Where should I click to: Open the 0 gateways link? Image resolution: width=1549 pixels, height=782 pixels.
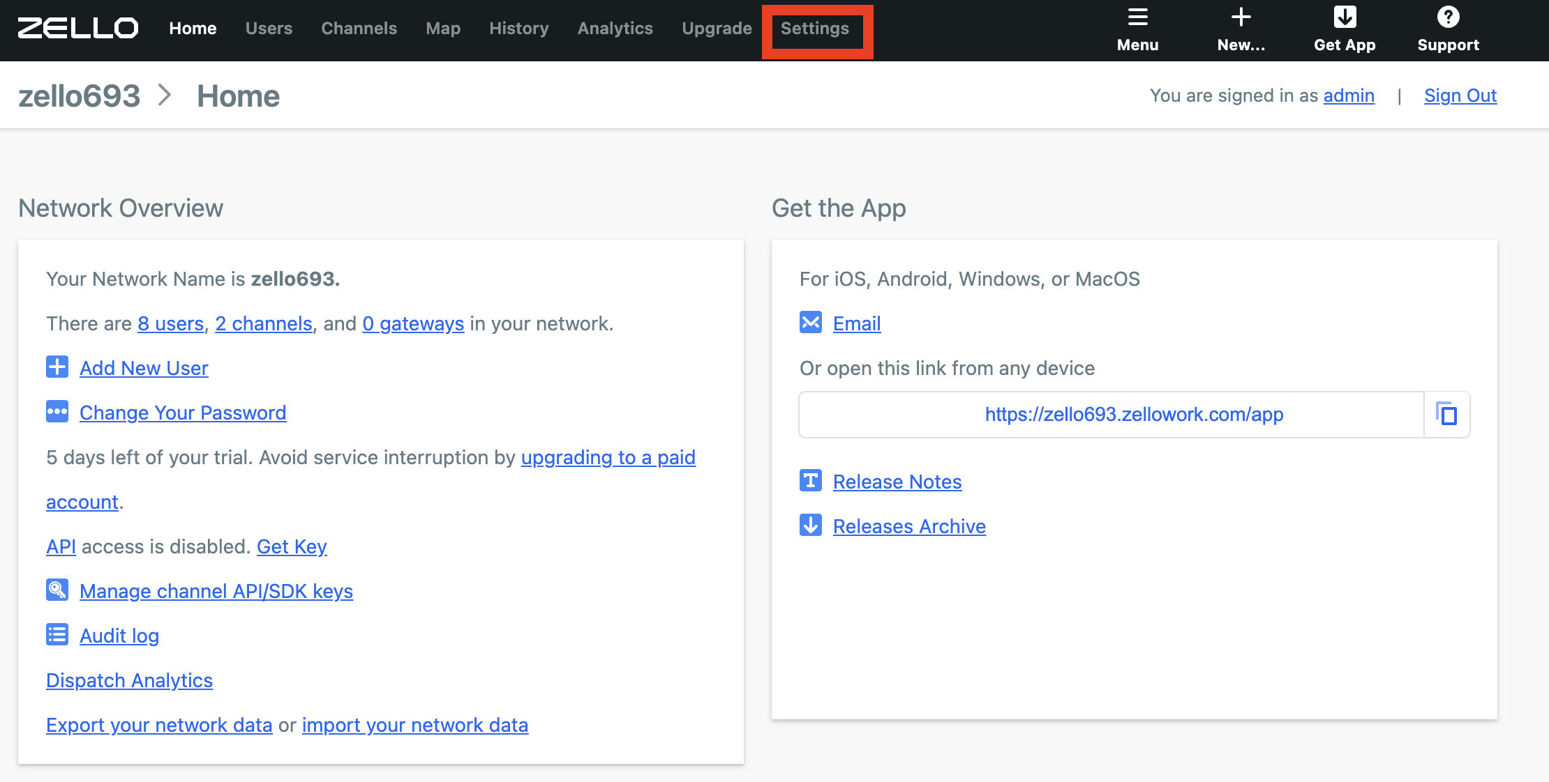pos(413,323)
